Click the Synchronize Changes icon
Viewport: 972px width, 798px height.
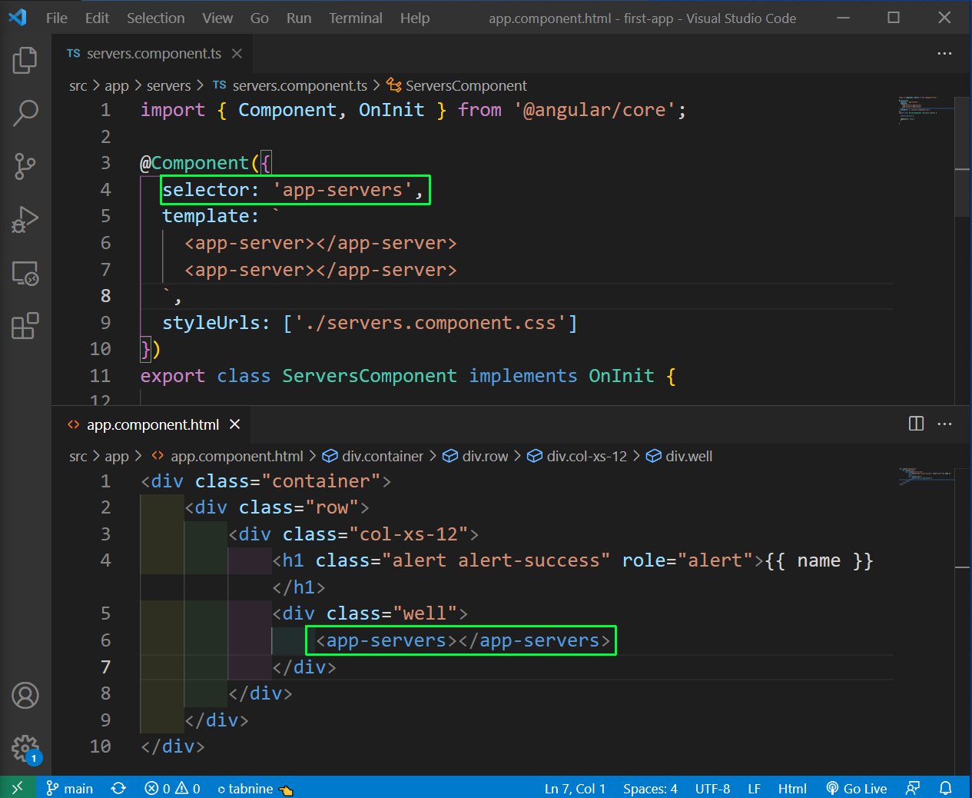pyautogui.click(x=118, y=788)
